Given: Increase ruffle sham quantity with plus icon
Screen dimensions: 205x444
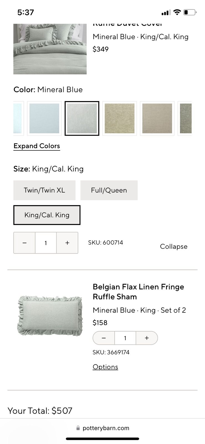Looking at the screenshot, I should click(147, 338).
